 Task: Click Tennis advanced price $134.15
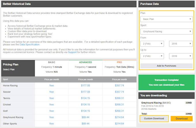[x=86, y=98]
